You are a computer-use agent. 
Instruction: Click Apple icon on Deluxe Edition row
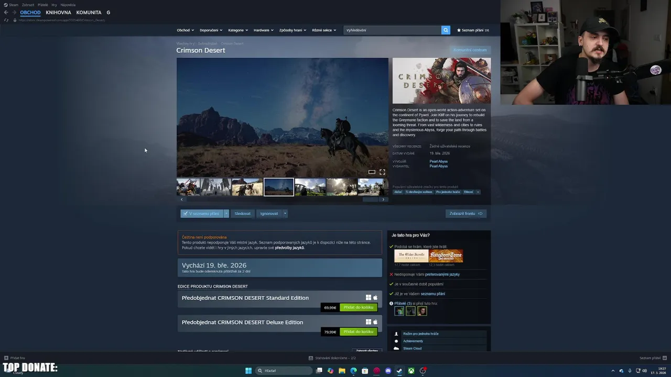(x=375, y=321)
